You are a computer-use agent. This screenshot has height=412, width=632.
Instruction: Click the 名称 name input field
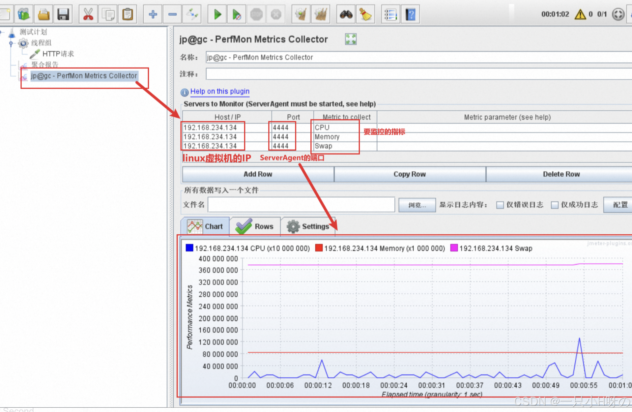(x=418, y=57)
